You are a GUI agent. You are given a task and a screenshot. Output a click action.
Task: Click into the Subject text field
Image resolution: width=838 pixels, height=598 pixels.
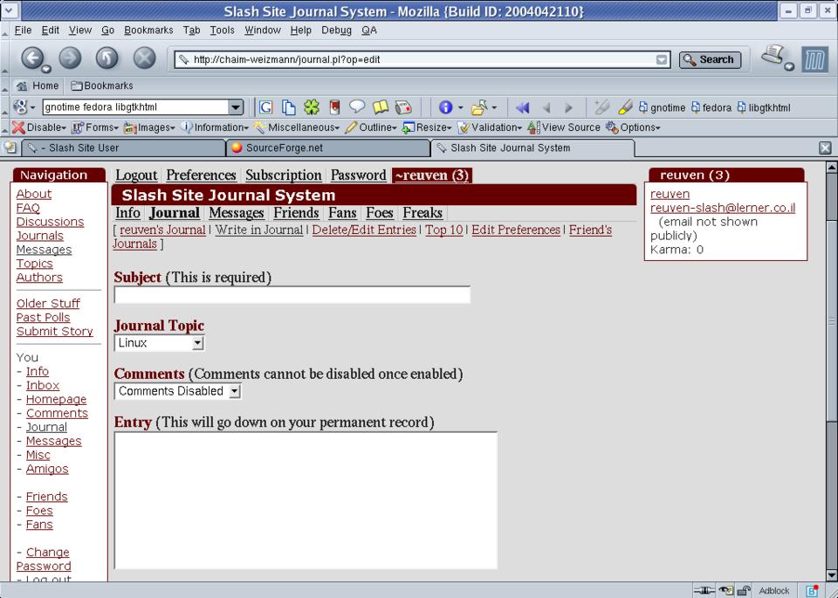coord(292,295)
